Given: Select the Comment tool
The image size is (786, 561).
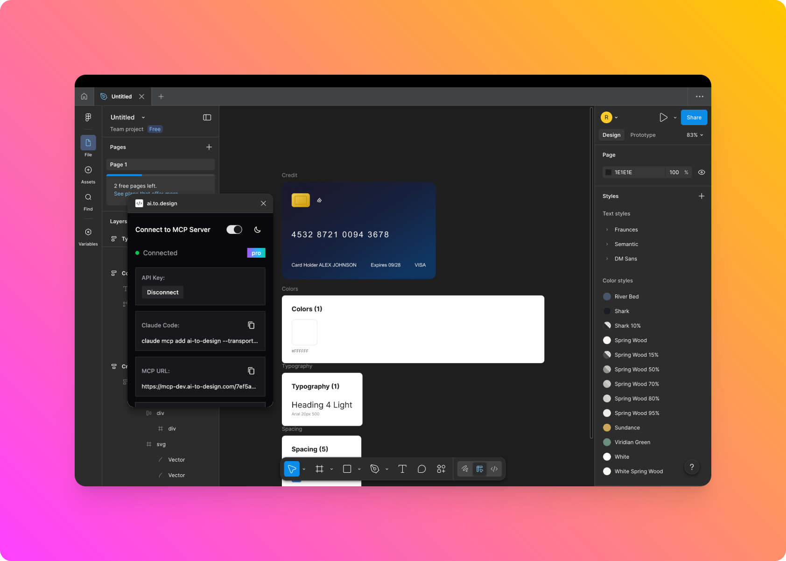Looking at the screenshot, I should tap(421, 469).
